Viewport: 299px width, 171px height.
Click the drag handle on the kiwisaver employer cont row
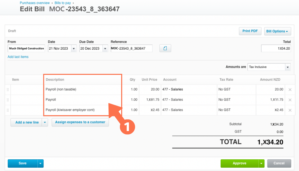click(x=8, y=110)
